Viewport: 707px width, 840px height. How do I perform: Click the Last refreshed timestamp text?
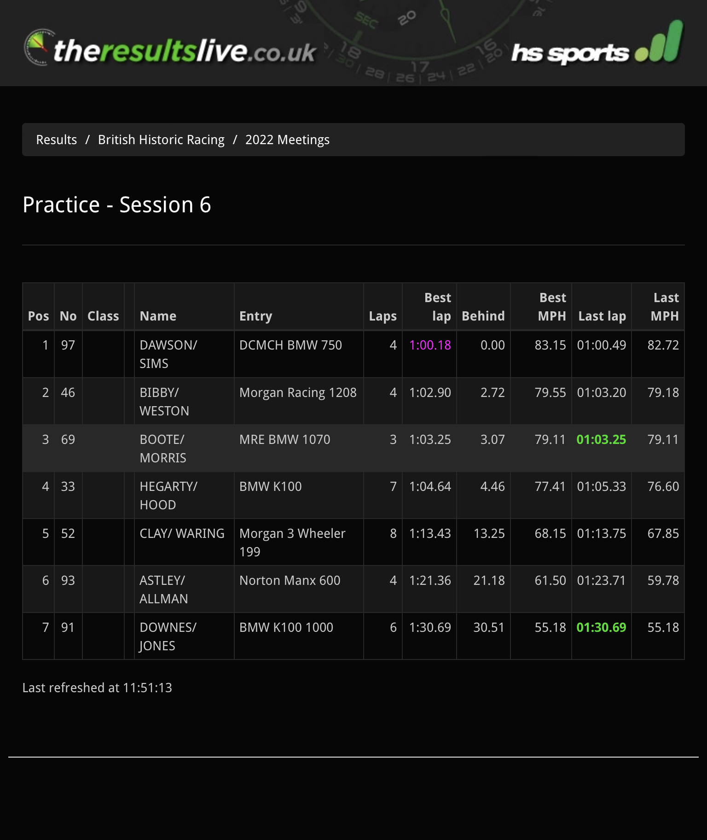[x=97, y=688]
